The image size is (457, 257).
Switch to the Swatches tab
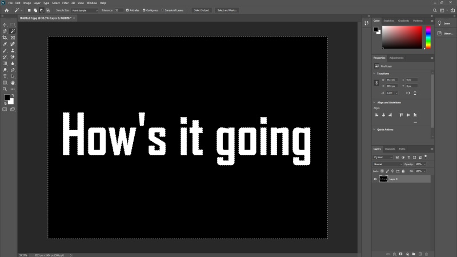click(388, 21)
